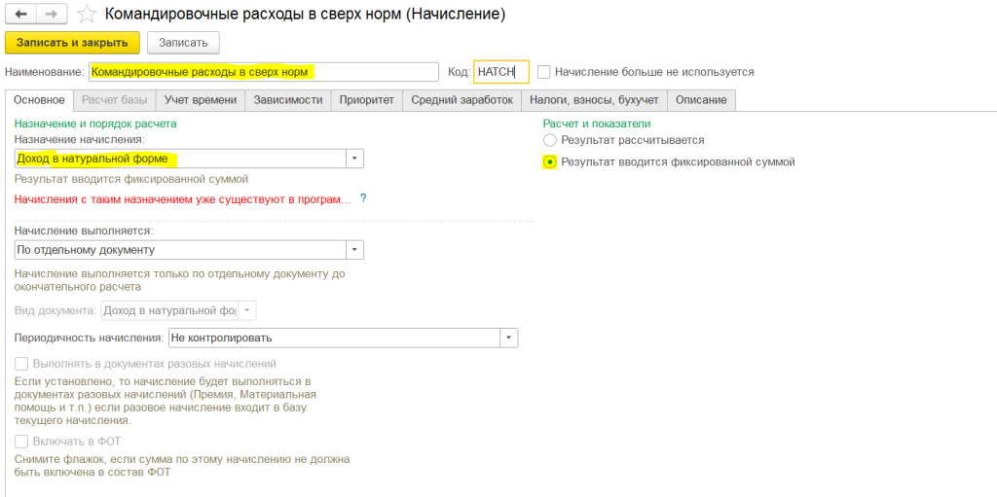The image size is (997, 497).
Task: Switch to 'Налоги, взносы, бухучет' tab
Action: (x=594, y=100)
